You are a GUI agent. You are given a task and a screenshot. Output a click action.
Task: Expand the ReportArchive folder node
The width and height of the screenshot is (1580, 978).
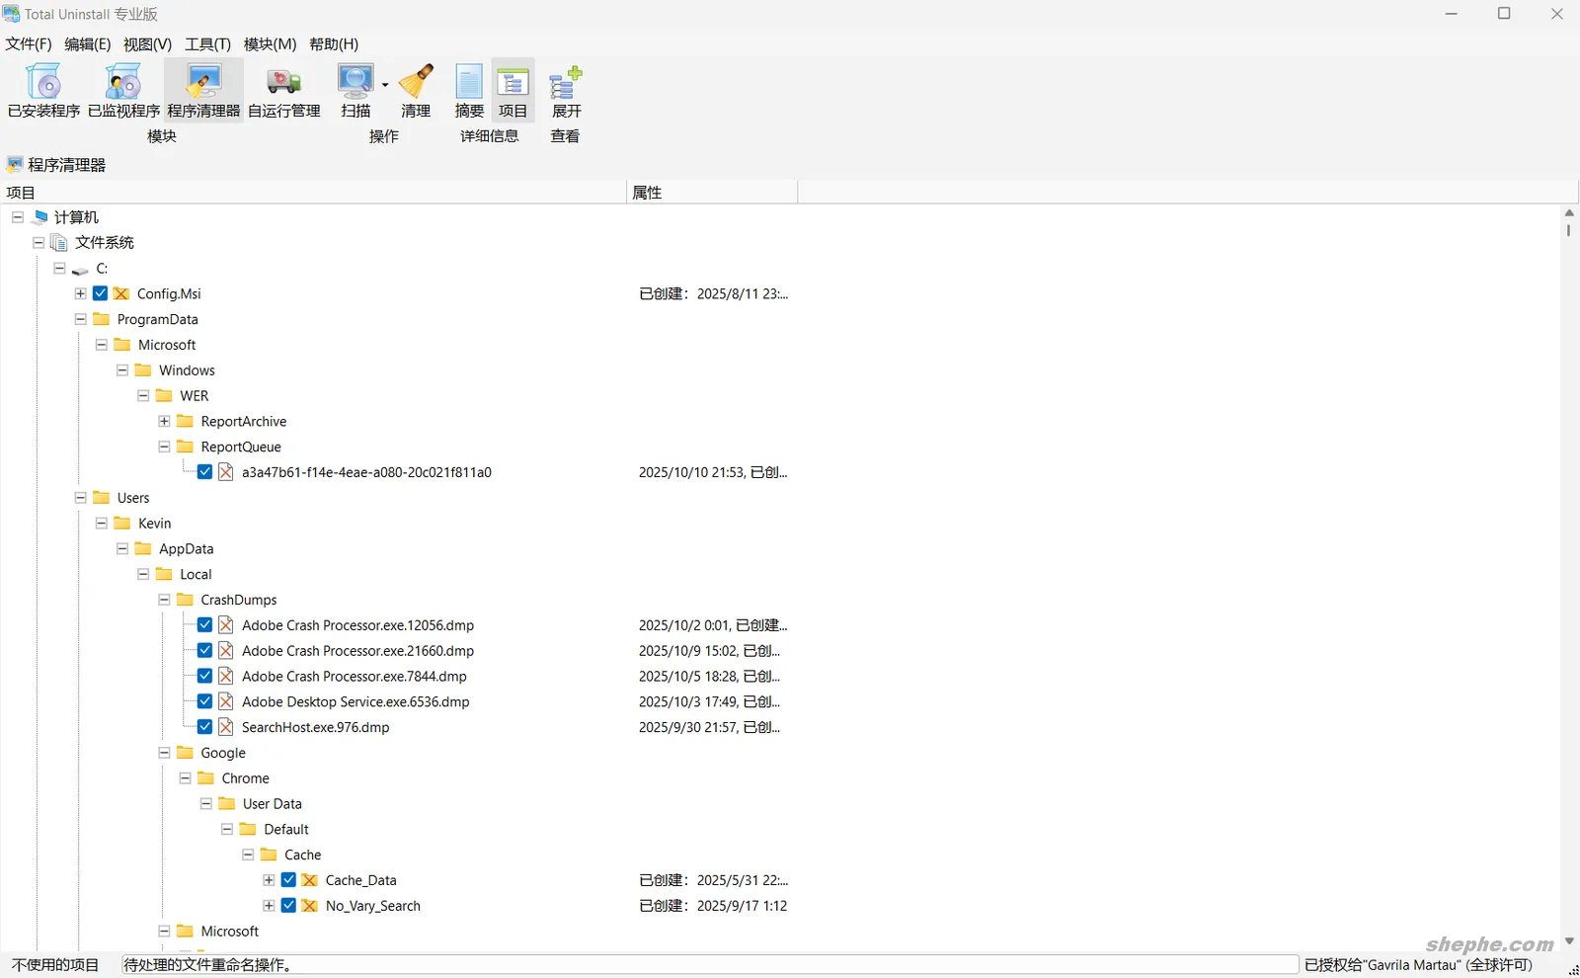[x=164, y=421]
